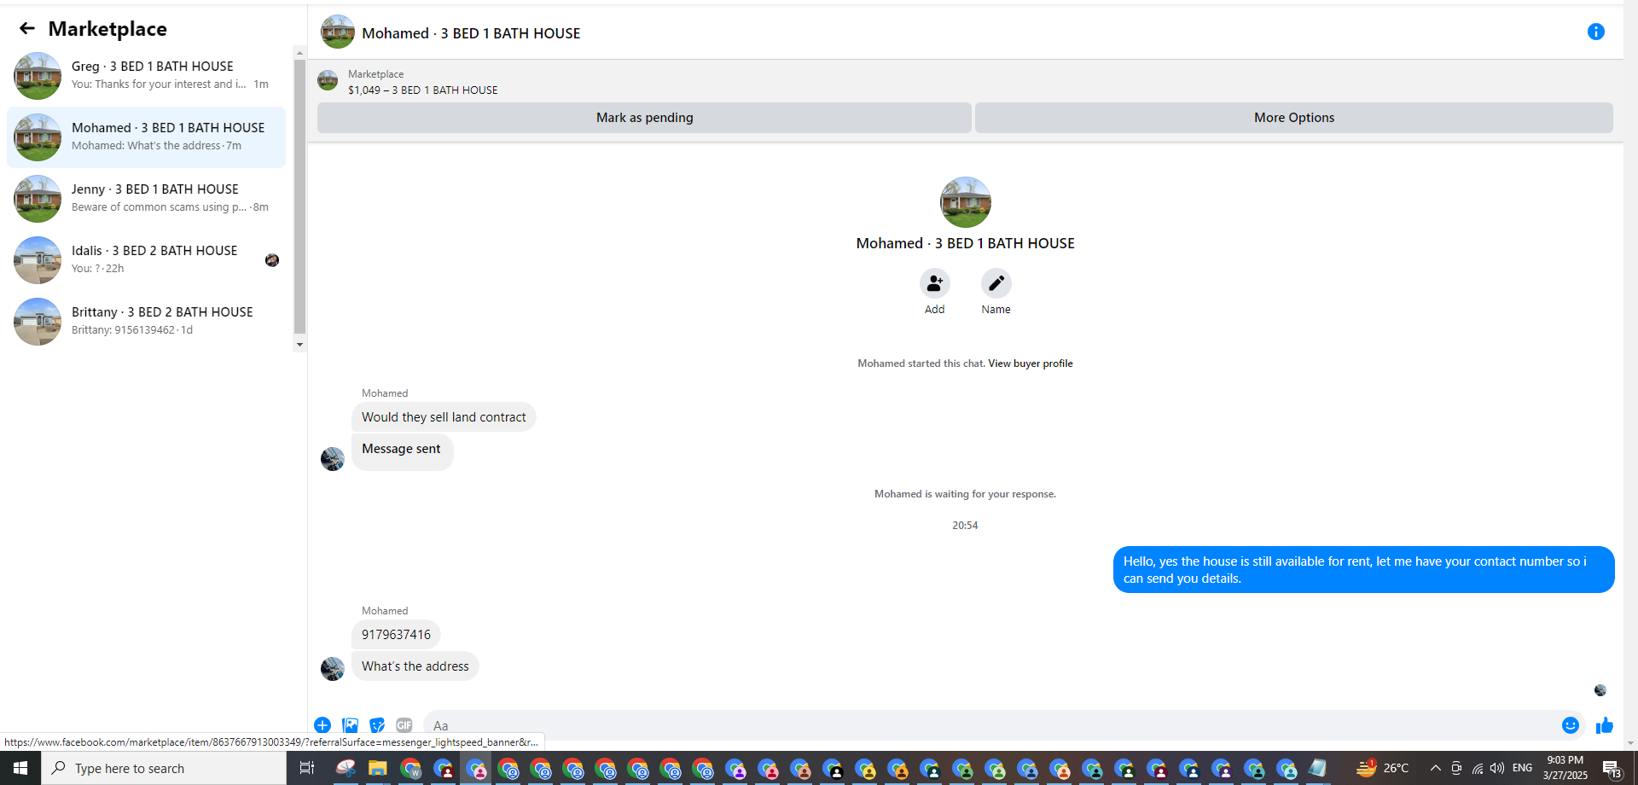Open network settings in system tray

1478,768
